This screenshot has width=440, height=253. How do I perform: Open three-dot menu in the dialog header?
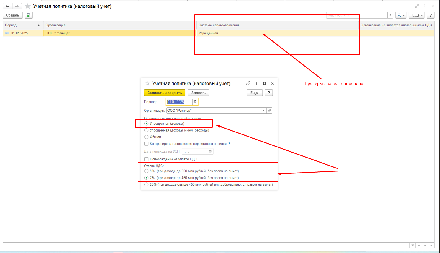coord(256,83)
